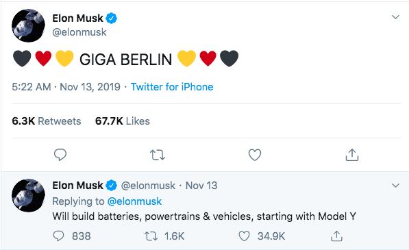Click Elon Musk avatar on reply tweet
This screenshot has width=409, height=250.
[28, 195]
